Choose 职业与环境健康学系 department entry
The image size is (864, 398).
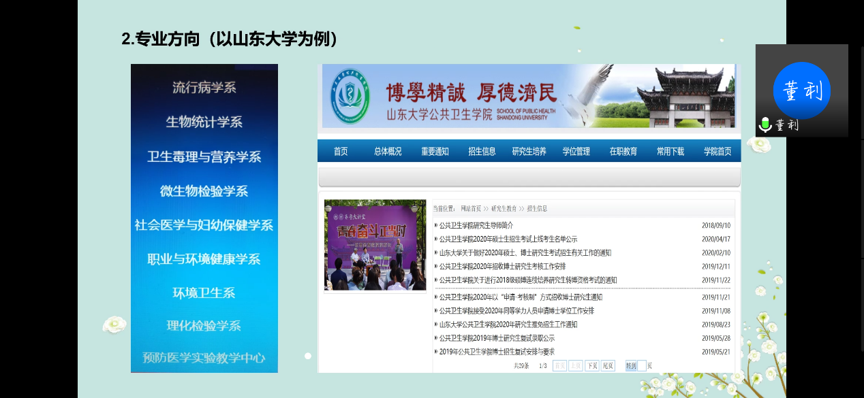pyautogui.click(x=204, y=259)
